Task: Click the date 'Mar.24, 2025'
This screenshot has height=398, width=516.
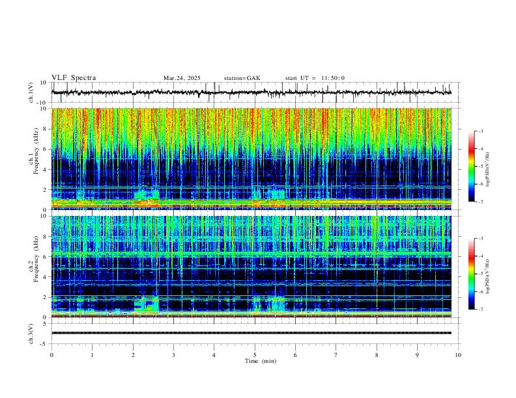Action: 182,78
